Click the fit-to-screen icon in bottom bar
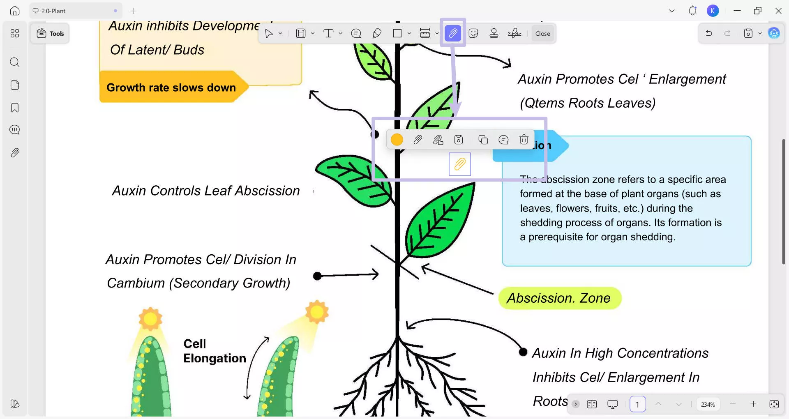Viewport: 789px width, 419px height. [774, 404]
